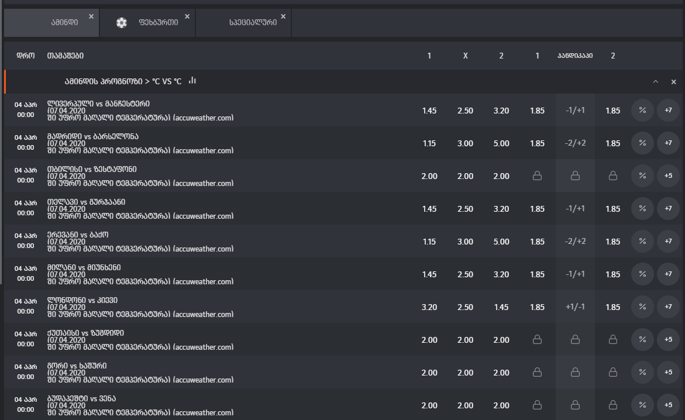The image size is (685, 420).
Task: Open the სპეციალური tab
Action: (x=253, y=23)
